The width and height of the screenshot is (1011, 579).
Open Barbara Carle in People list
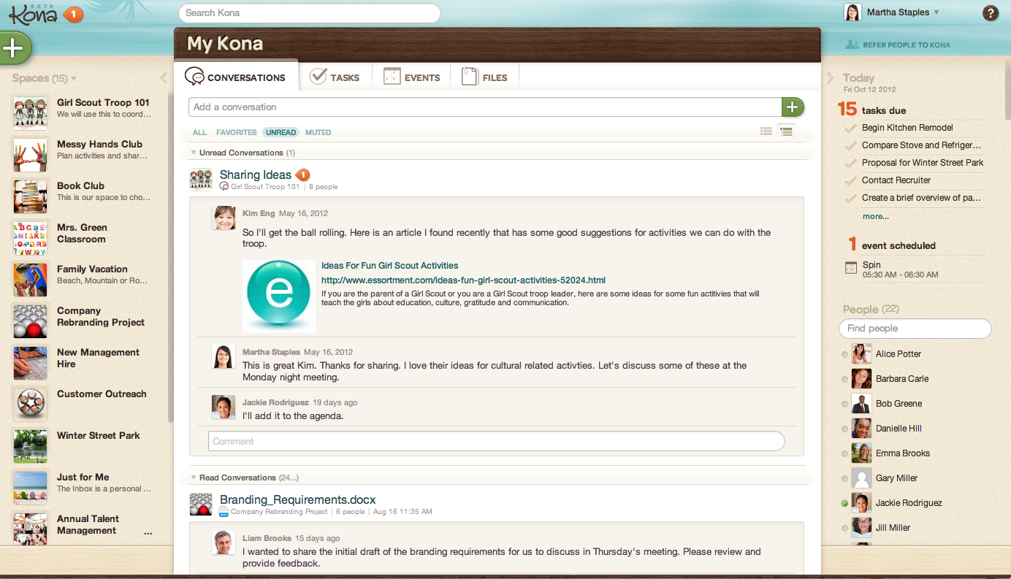coord(902,379)
